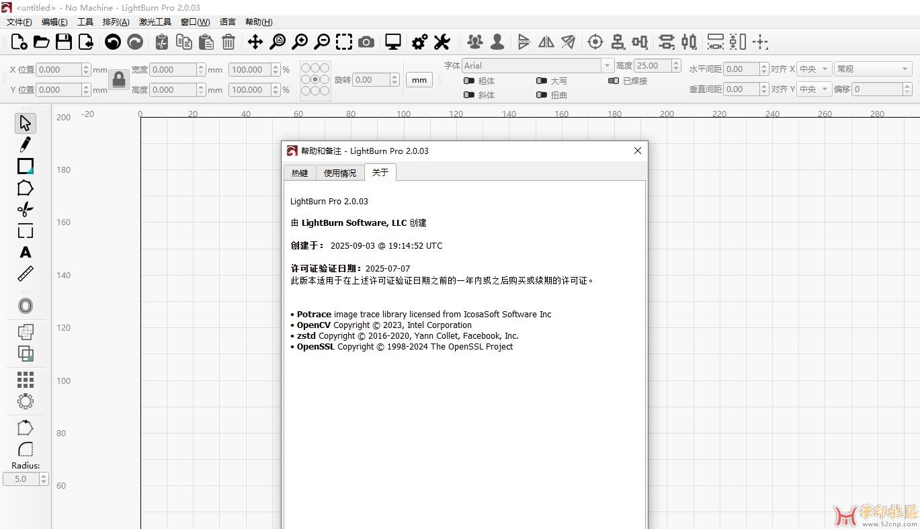Open the 文件(F) menu
920x529 pixels.
click(19, 22)
